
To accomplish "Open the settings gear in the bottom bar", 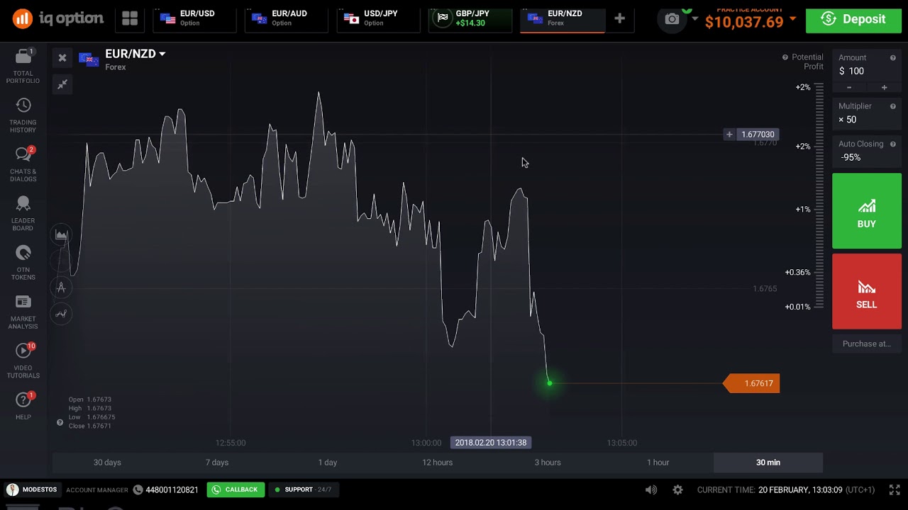I will 677,489.
